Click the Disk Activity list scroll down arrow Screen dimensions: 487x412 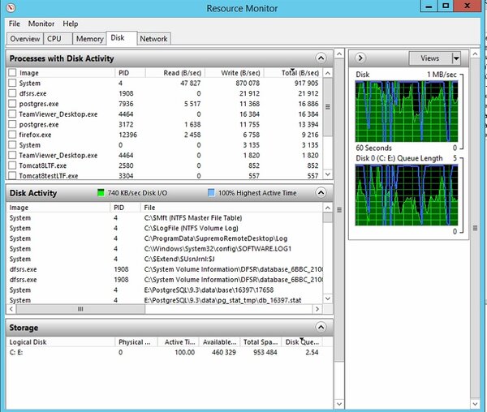coord(328,298)
